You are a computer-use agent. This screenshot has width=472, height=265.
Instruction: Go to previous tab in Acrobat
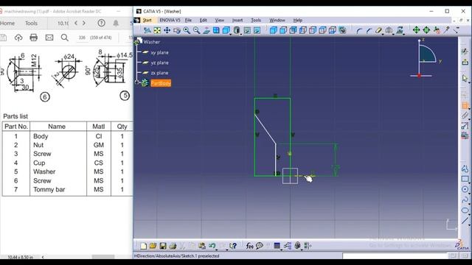76,23
